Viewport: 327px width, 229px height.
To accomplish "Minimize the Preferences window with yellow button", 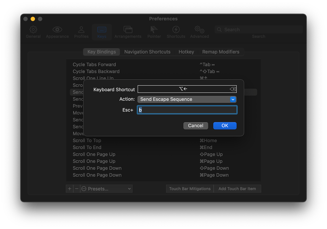I will 33,19.
